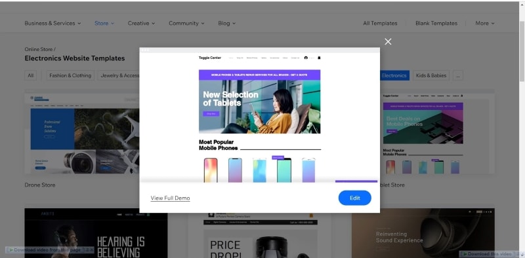Open the View Full Demo link

(170, 198)
